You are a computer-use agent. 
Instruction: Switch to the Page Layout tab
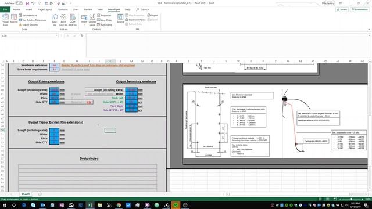[x=45, y=9]
